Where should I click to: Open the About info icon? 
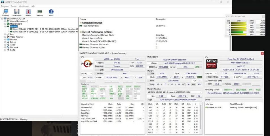pos(51,12)
